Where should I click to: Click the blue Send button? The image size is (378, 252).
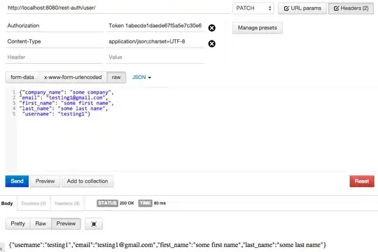pyautogui.click(x=17, y=181)
